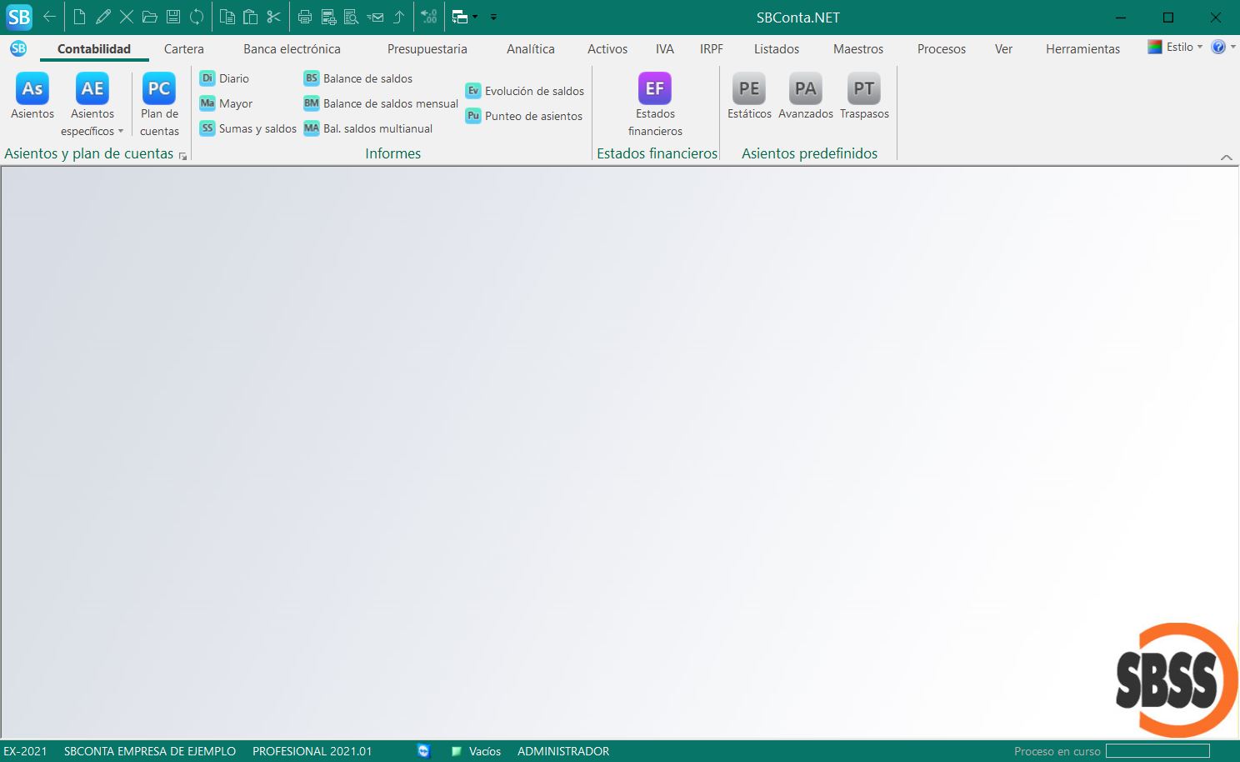1240x762 pixels.
Task: Open the Asientos (As) module
Action: click(32, 90)
